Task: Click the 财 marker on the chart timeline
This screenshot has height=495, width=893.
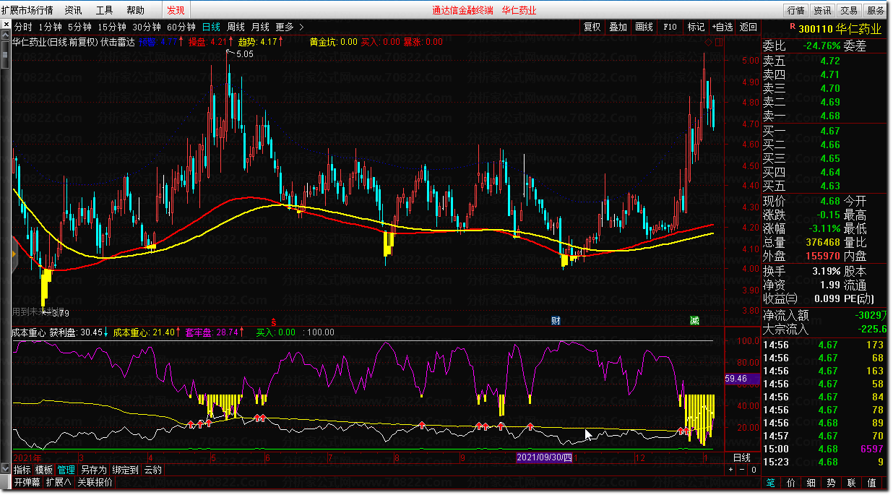Action: (556, 320)
